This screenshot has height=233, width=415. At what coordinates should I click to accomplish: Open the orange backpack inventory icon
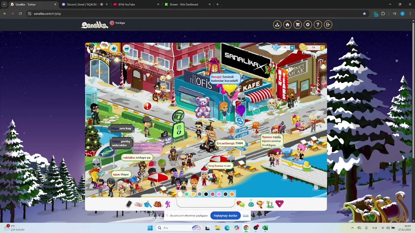click(158, 204)
